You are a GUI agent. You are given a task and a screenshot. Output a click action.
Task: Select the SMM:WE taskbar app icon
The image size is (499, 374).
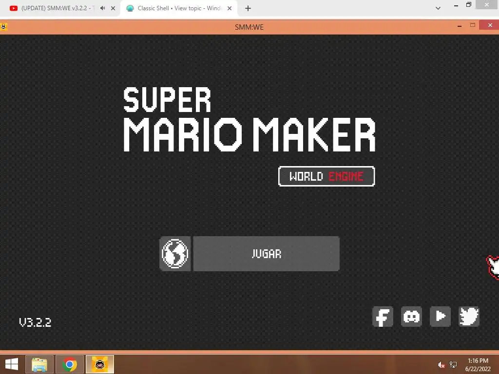100,364
